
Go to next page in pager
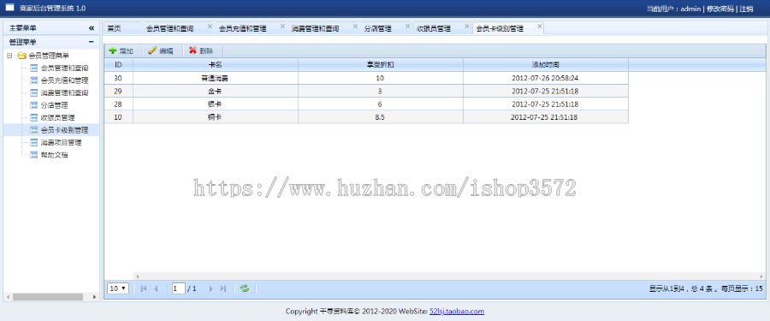click(x=211, y=288)
